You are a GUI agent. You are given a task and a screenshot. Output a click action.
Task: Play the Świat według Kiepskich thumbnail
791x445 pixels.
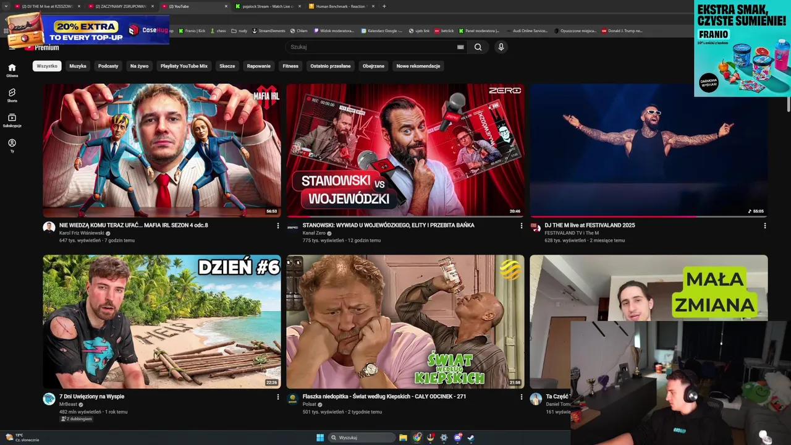click(405, 321)
